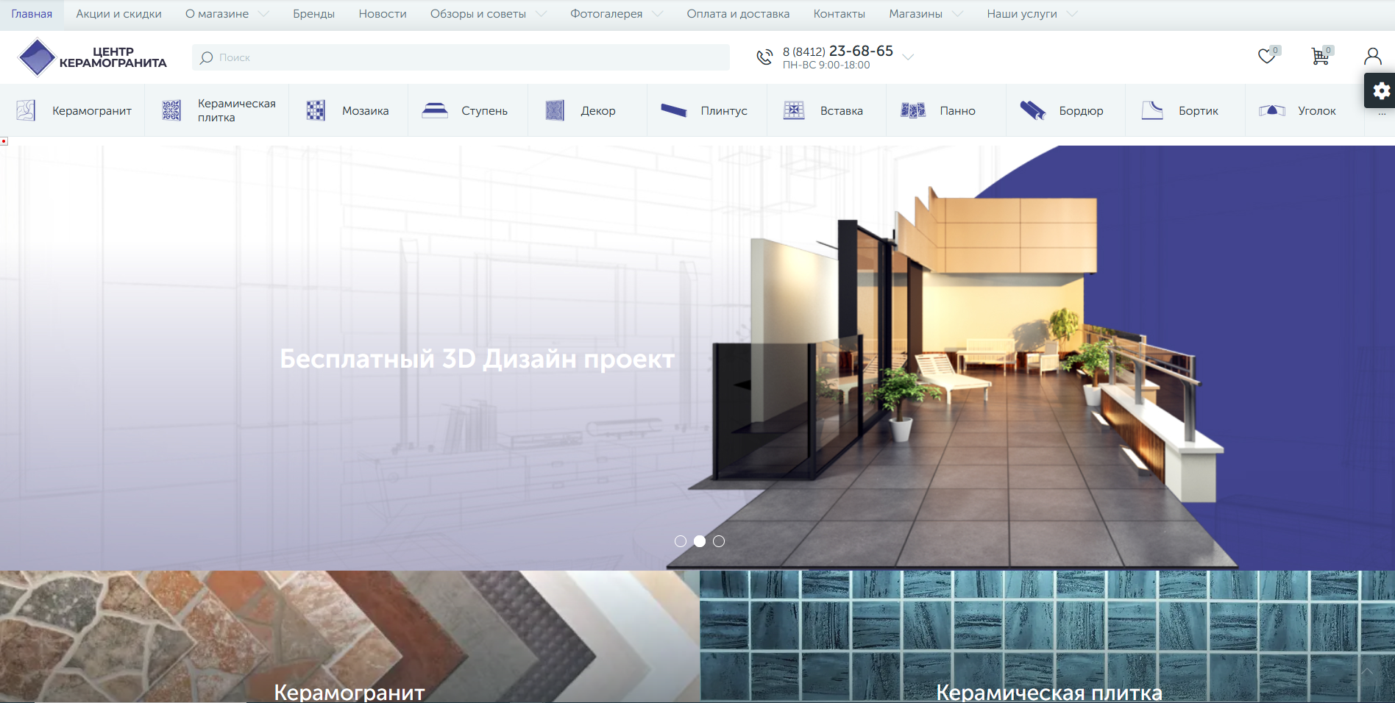
Task: Expand the О магазине menu chevron
Action: (264, 14)
